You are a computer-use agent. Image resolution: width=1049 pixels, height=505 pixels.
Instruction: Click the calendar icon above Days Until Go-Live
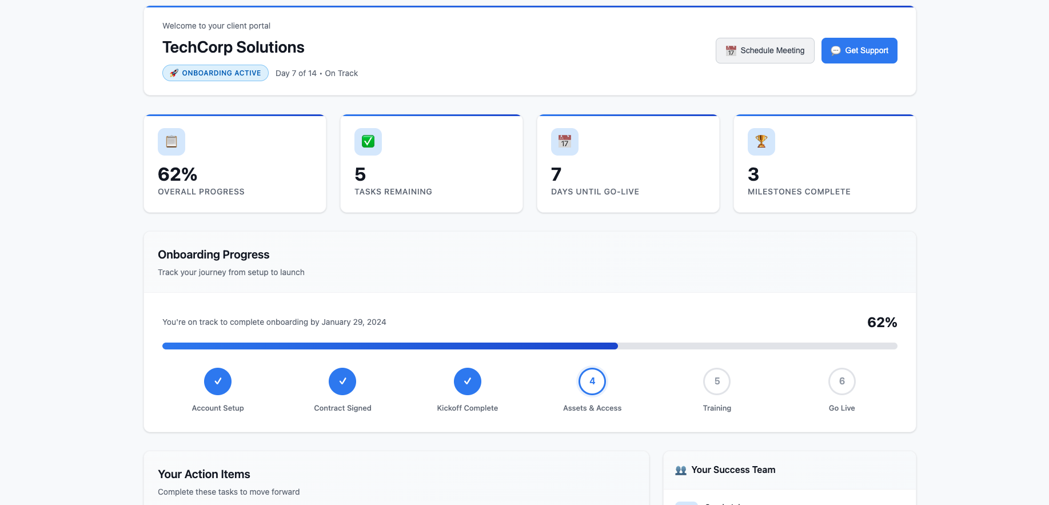click(x=565, y=142)
